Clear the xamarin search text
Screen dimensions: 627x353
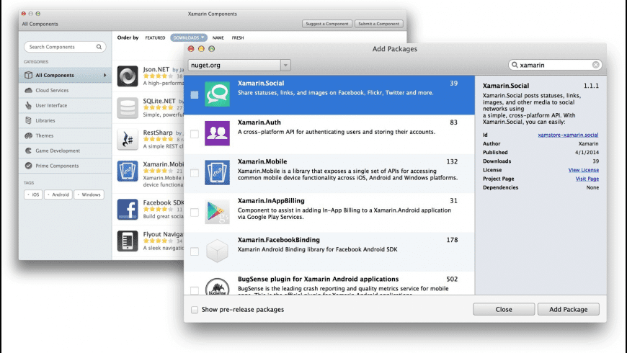(x=596, y=65)
